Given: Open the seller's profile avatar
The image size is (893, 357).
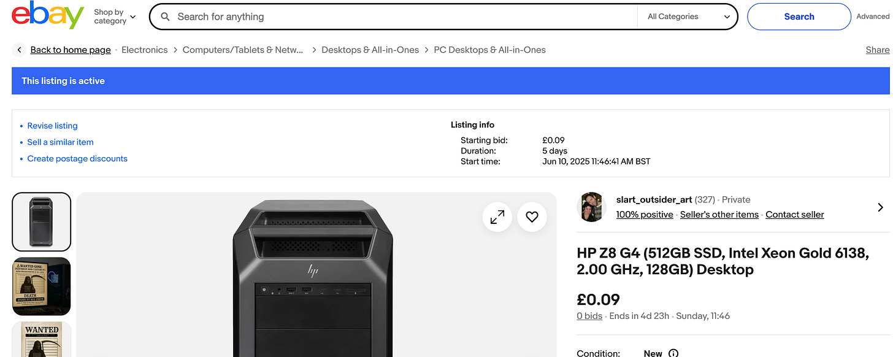Looking at the screenshot, I should click(592, 207).
